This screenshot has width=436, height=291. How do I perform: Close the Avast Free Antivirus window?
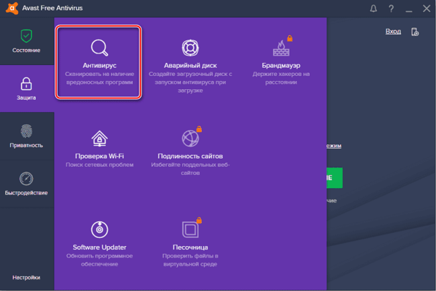[x=426, y=8]
